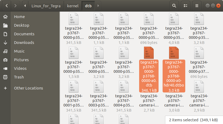Select the 1,5 kB file icon
This screenshot has height=124, width=223.
coord(74,53)
